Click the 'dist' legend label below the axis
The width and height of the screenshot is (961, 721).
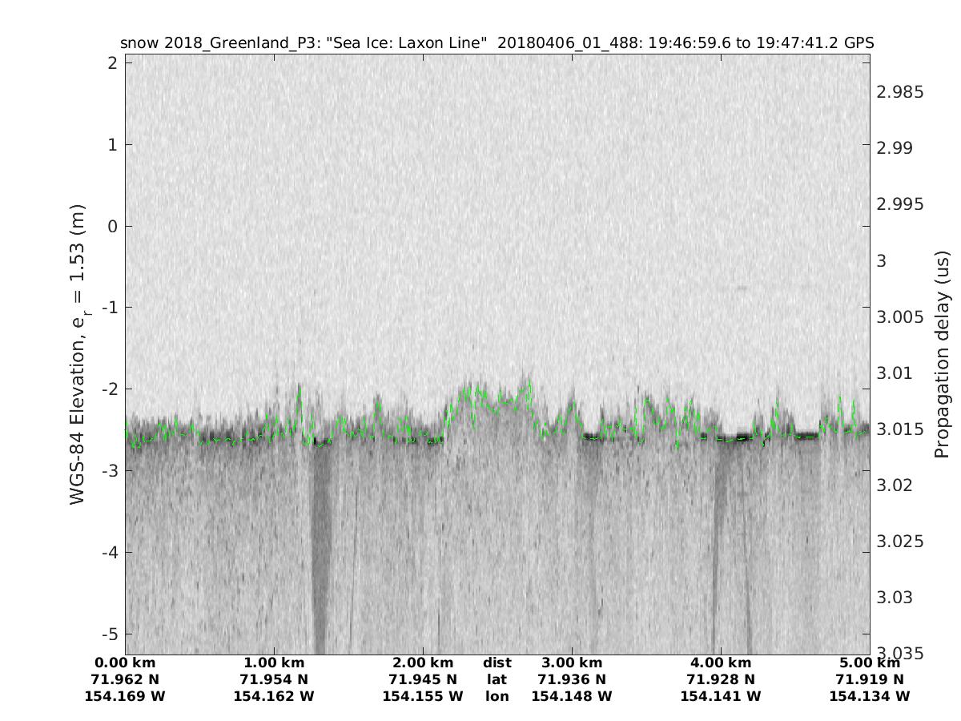497,663
